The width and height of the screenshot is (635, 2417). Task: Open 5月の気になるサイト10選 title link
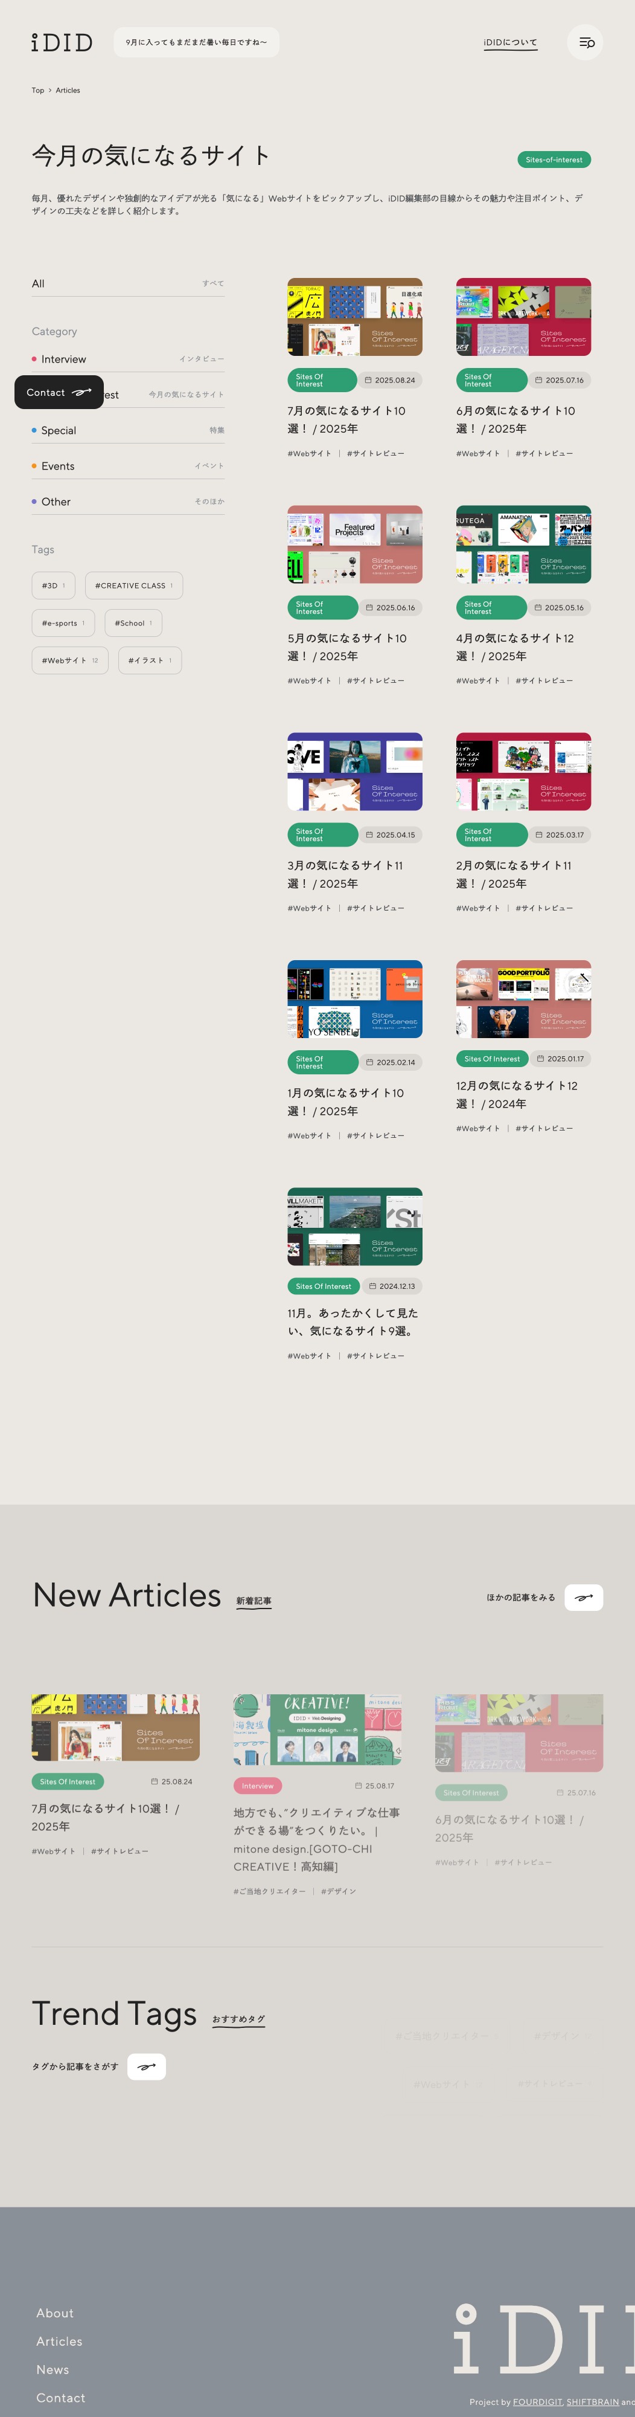[346, 647]
